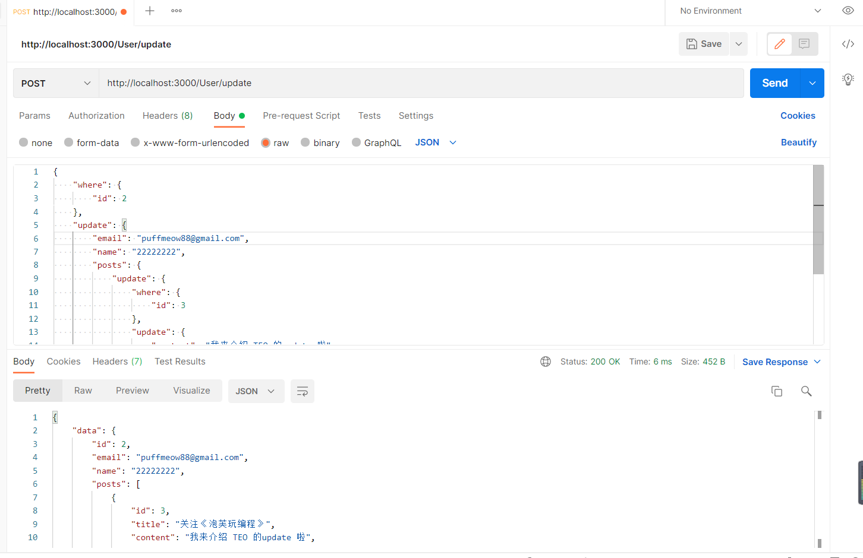This screenshot has height=558, width=863.
Task: Open the tab options three-dots menu
Action: pos(177,11)
